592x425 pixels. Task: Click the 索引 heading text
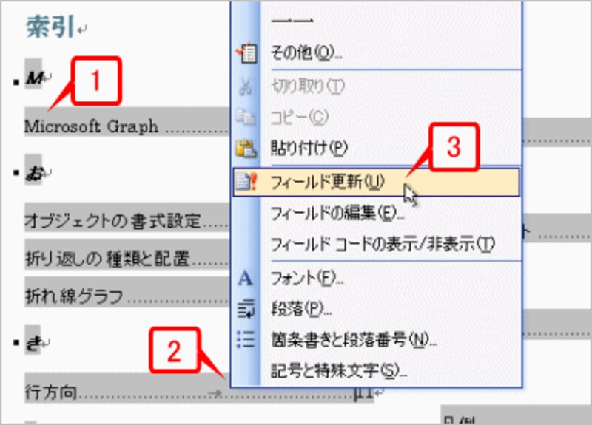(x=50, y=27)
